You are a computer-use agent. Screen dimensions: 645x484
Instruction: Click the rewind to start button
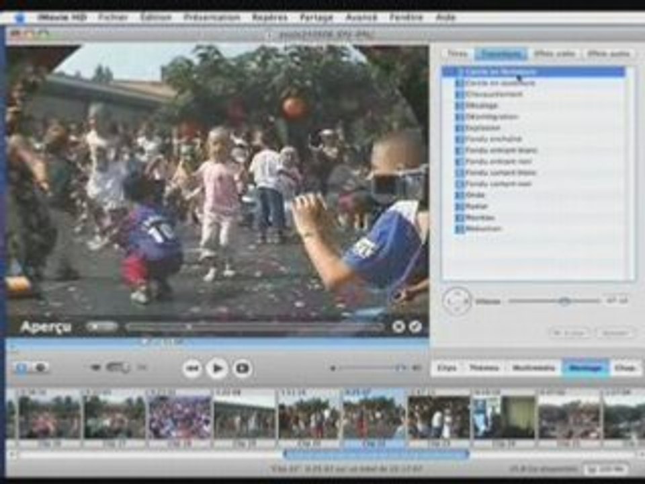pyautogui.click(x=193, y=368)
